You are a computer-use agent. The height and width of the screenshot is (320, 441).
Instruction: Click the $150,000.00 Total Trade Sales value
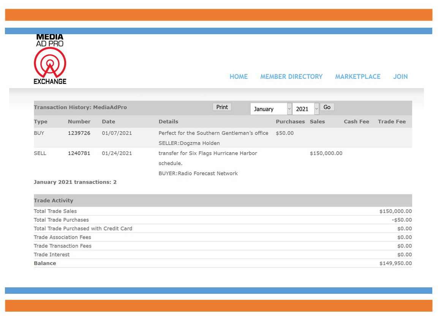point(395,211)
